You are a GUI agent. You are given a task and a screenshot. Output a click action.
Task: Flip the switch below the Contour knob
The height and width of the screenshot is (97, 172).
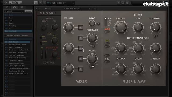point(155,36)
